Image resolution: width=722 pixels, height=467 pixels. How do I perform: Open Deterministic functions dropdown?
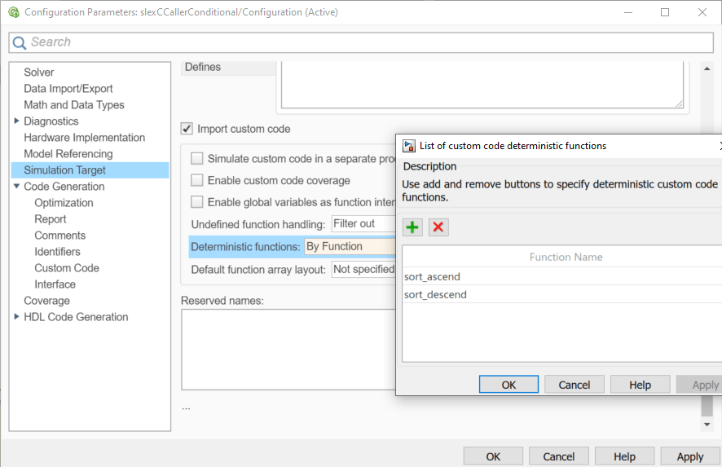pyautogui.click(x=350, y=246)
